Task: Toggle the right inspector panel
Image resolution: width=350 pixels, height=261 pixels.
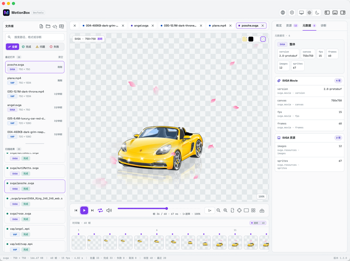Action: click(343, 13)
